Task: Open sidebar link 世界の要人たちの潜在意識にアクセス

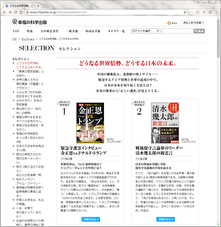Action: (x=30, y=84)
